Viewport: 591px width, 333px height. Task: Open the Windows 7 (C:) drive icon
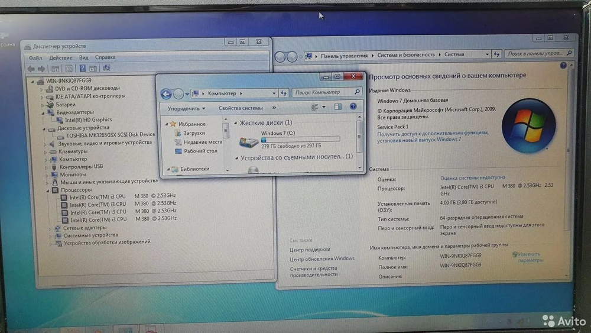[x=248, y=142]
